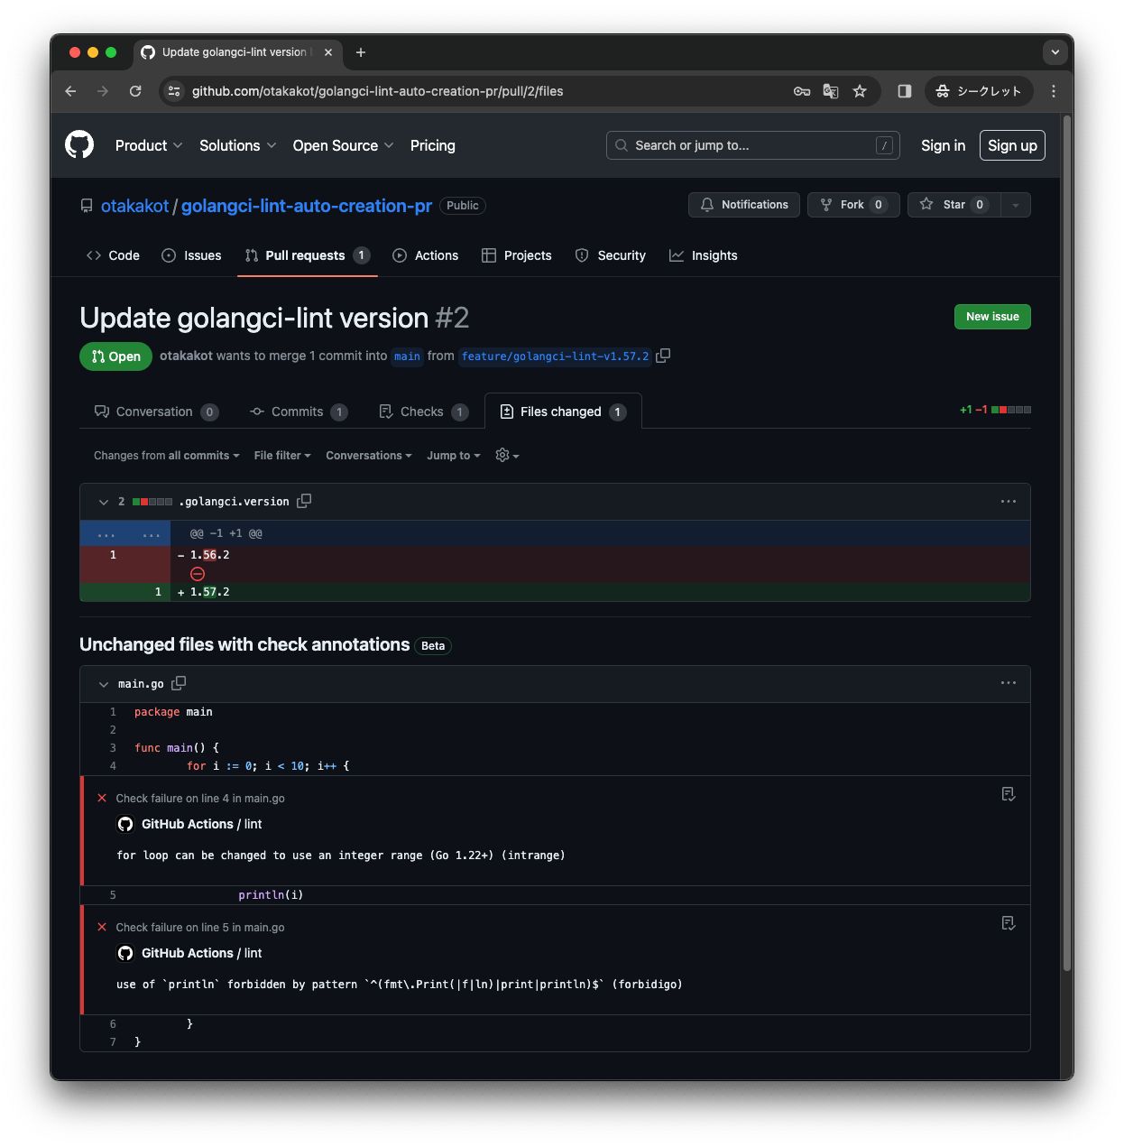Screen dimensions: 1124x1147
Task: Copy main.go file path
Action: (x=179, y=683)
